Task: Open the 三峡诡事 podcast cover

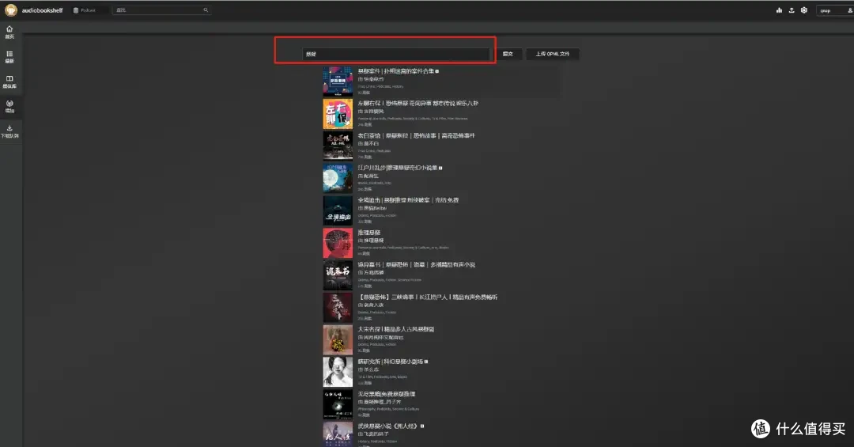Action: click(338, 308)
